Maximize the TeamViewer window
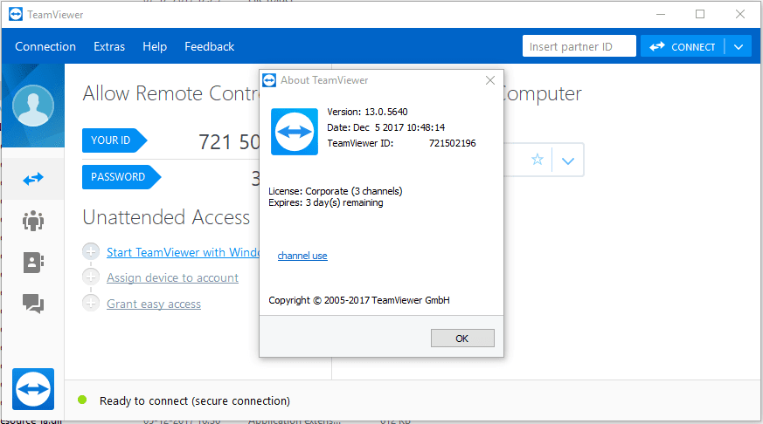 click(x=700, y=15)
